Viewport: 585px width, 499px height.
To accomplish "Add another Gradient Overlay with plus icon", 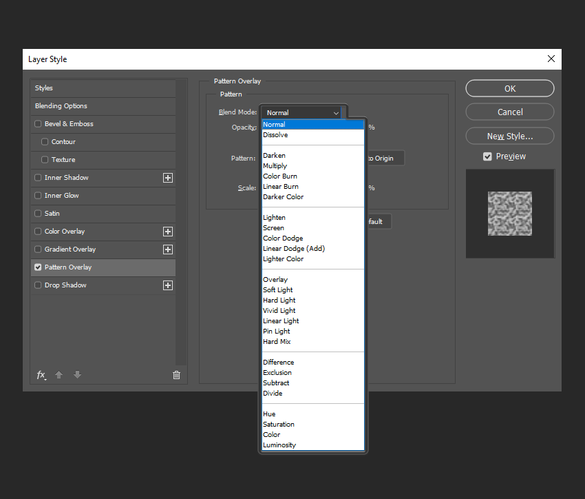I will pos(168,250).
